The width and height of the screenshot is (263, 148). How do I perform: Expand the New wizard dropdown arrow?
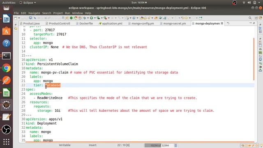[x=19, y=18]
